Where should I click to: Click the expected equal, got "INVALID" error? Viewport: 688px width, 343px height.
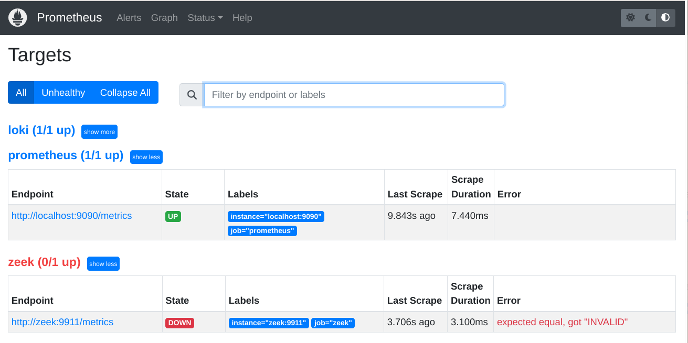click(x=563, y=322)
